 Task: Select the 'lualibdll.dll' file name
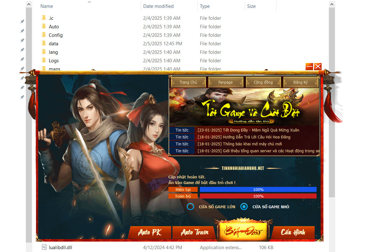click(61, 248)
